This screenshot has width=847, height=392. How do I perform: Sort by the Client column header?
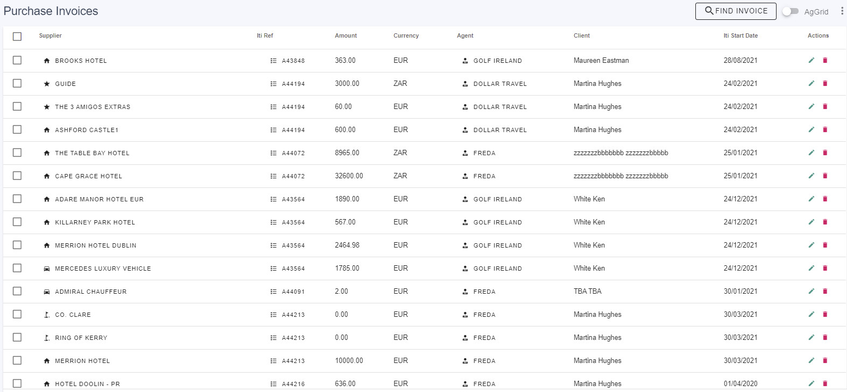(582, 35)
